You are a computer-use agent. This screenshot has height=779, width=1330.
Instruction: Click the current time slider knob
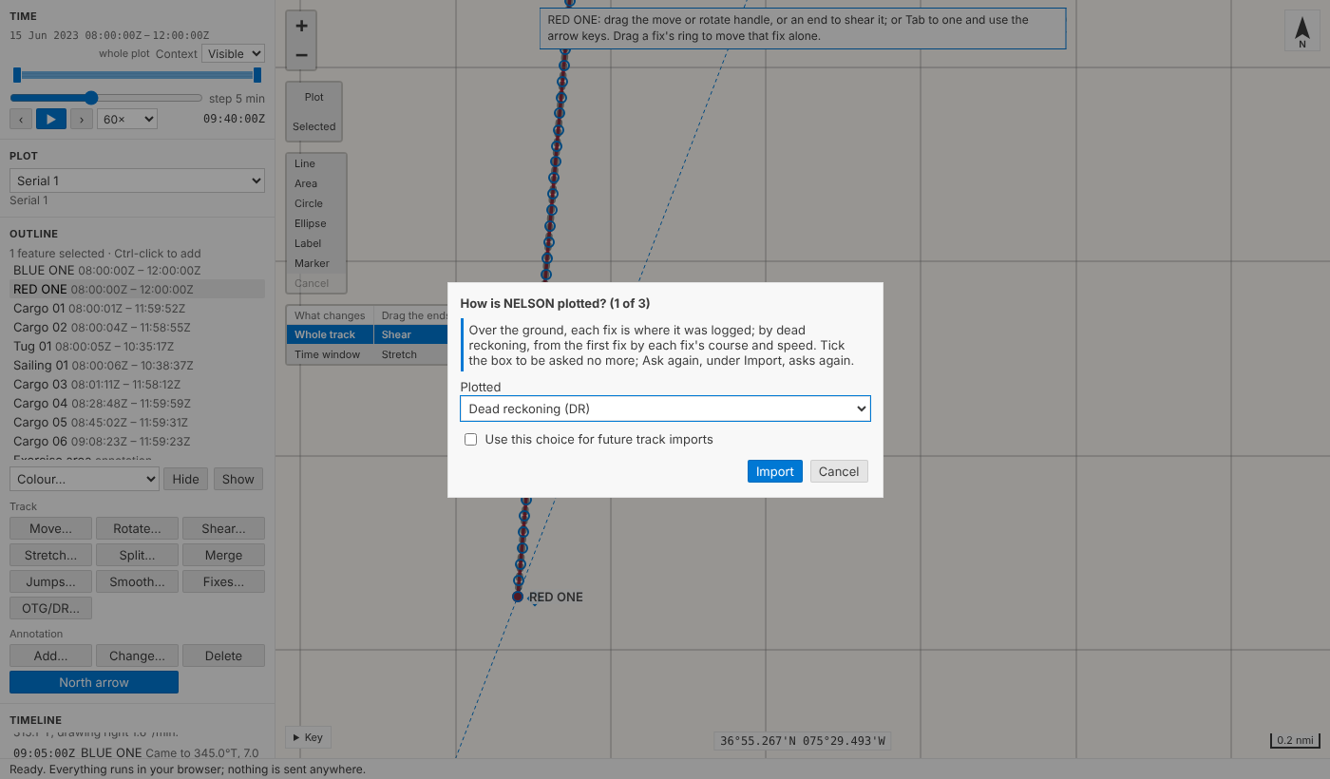point(91,98)
